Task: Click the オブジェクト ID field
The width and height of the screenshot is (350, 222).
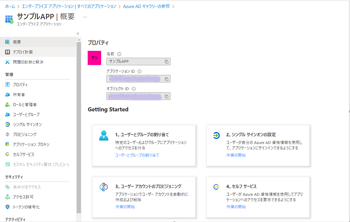Action: point(138,96)
